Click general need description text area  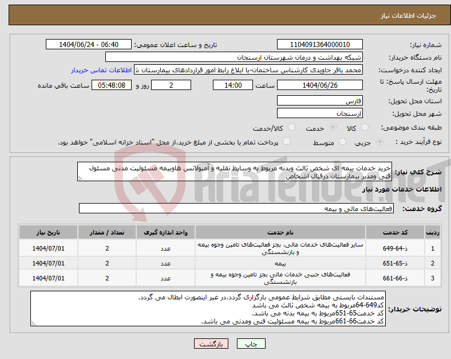pos(235,171)
